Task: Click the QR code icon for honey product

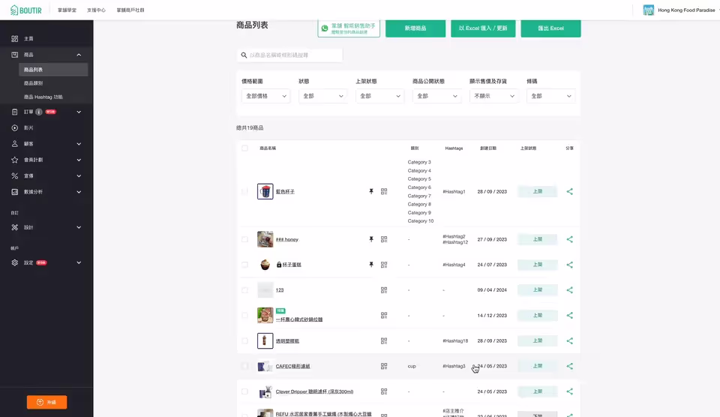Action: pyautogui.click(x=384, y=239)
